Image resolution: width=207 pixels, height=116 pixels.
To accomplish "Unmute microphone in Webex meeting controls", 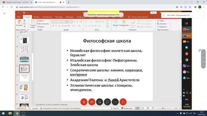I will [84, 102].
